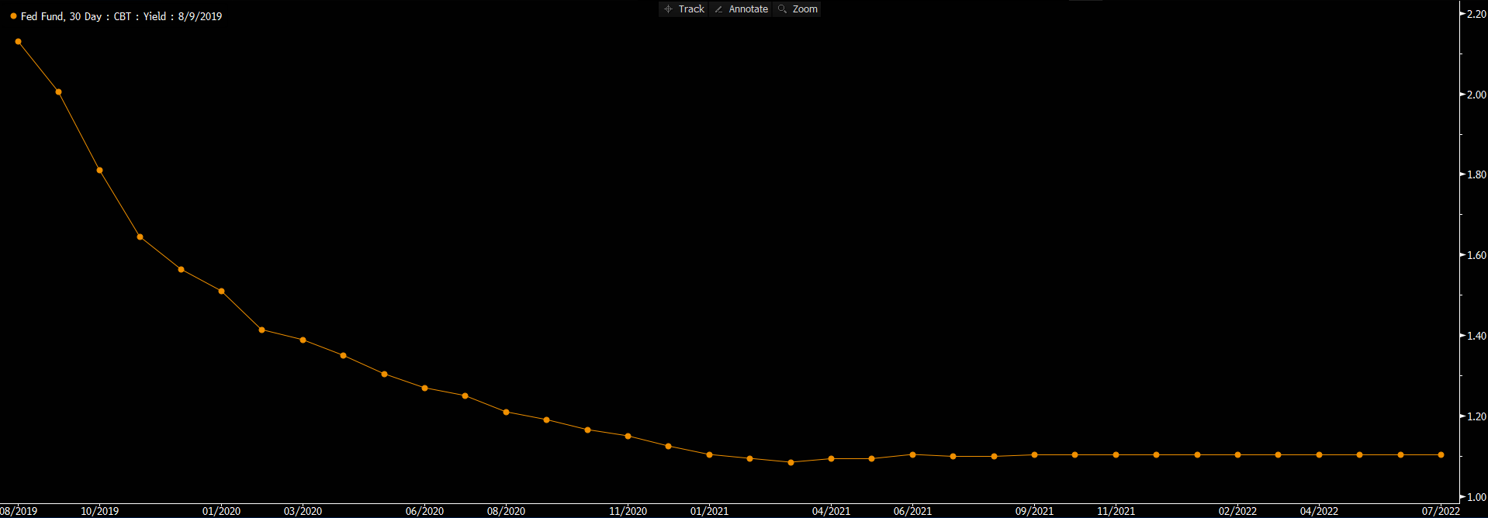The height and width of the screenshot is (518, 1488).
Task: Select the data point above the 03/2020 label
Action: click(303, 340)
